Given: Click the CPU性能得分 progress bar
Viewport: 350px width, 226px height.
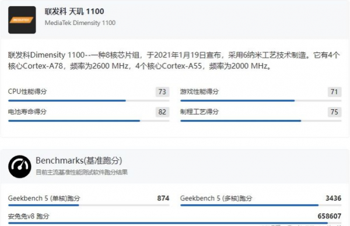Looking at the screenshot, I should point(89,101).
